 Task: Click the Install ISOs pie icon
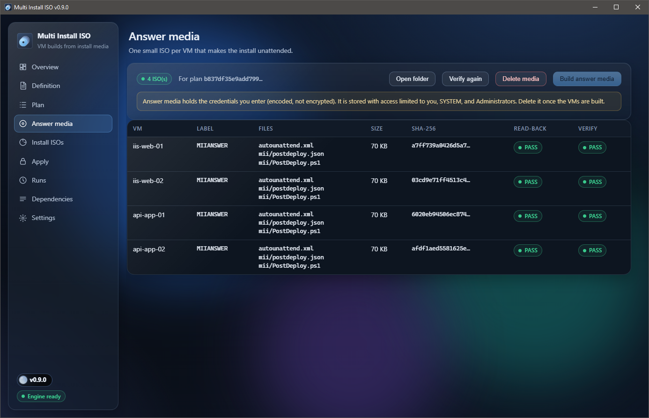point(23,142)
